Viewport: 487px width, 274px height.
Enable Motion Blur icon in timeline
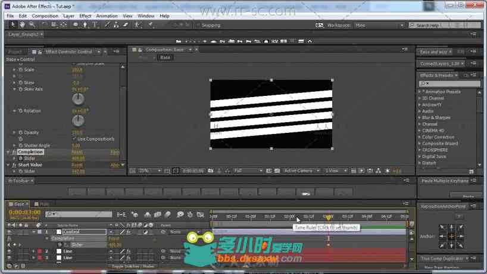[168, 214]
